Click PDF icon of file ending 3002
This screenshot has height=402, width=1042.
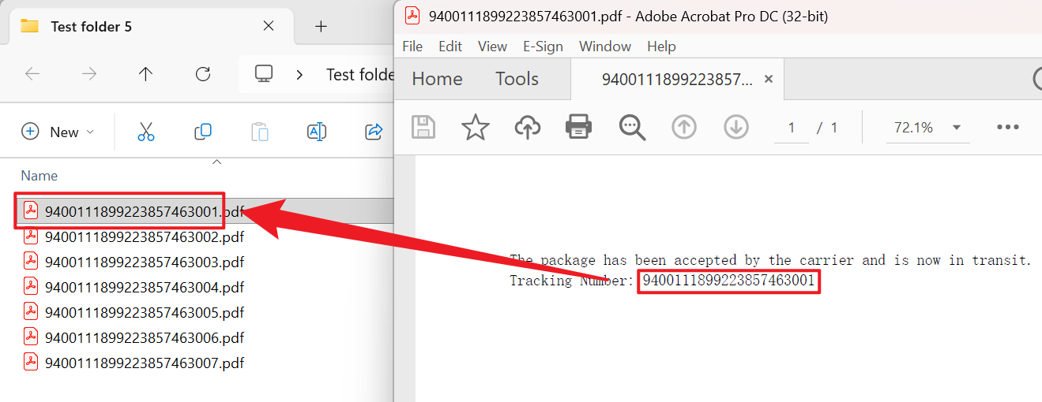(31, 236)
